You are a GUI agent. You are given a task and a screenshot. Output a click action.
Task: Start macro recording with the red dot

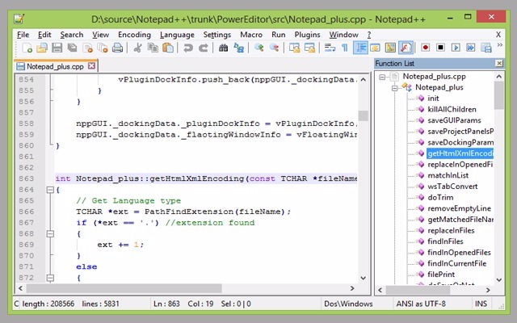pyautogui.click(x=426, y=48)
